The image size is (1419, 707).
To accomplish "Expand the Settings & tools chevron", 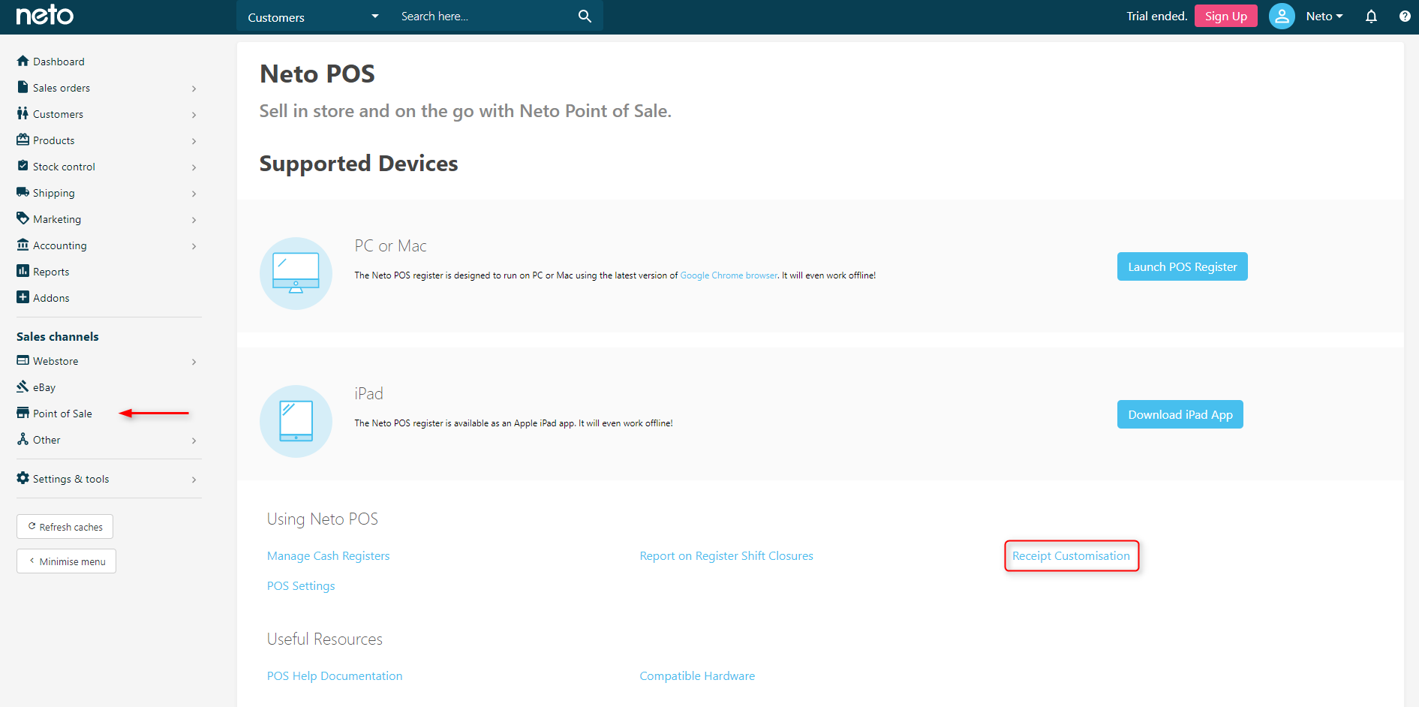I will point(194,480).
